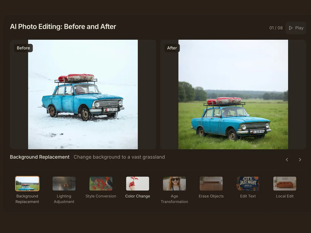Screen dimensions: 311x233
Task: Open the Local Edit label
Action: pos(285,196)
